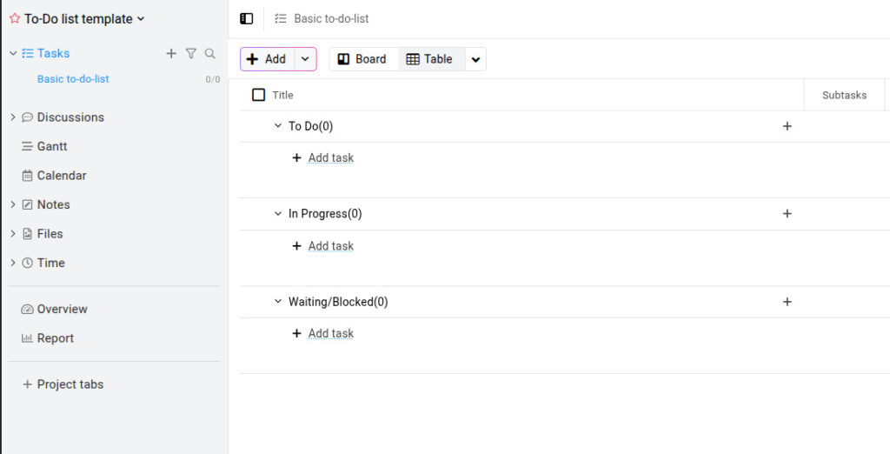Click the plus icon in Waiting/Blocked row
Image resolution: width=890 pixels, height=454 pixels.
point(787,302)
